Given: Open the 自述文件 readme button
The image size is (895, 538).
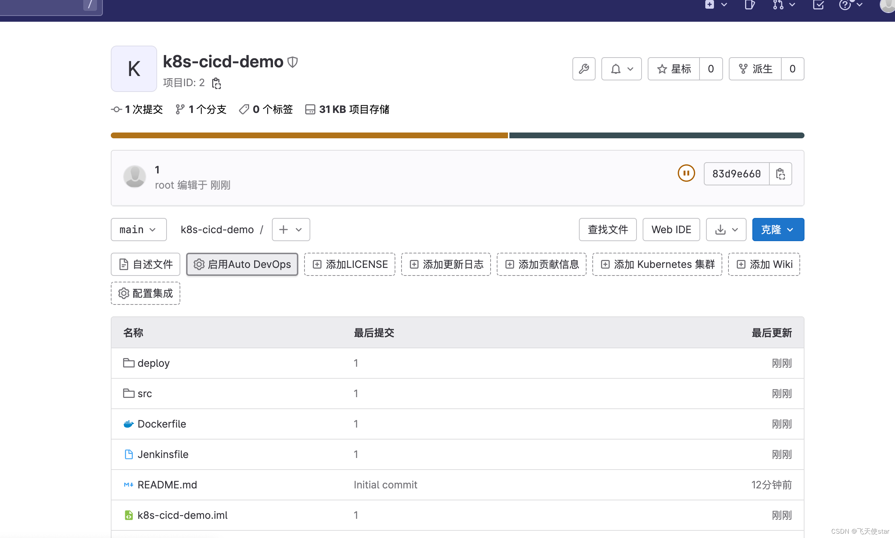Looking at the screenshot, I should (145, 264).
